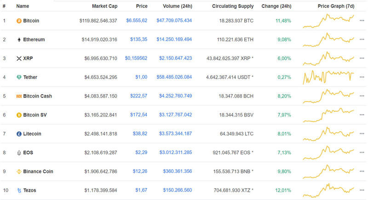
Task: Click Litecoin price $38,82
Action: click(140, 134)
